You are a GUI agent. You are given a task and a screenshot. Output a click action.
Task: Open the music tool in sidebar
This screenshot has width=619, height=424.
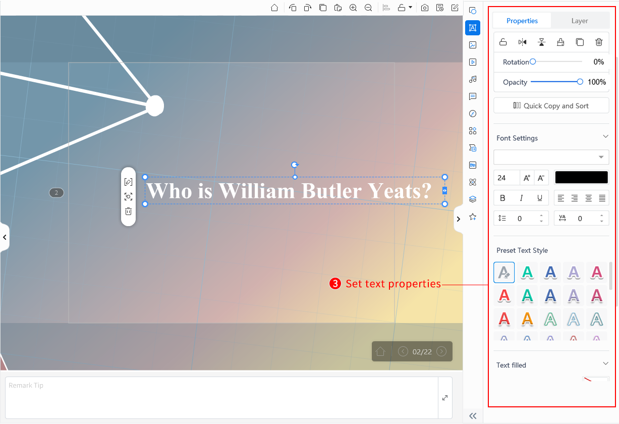473,79
